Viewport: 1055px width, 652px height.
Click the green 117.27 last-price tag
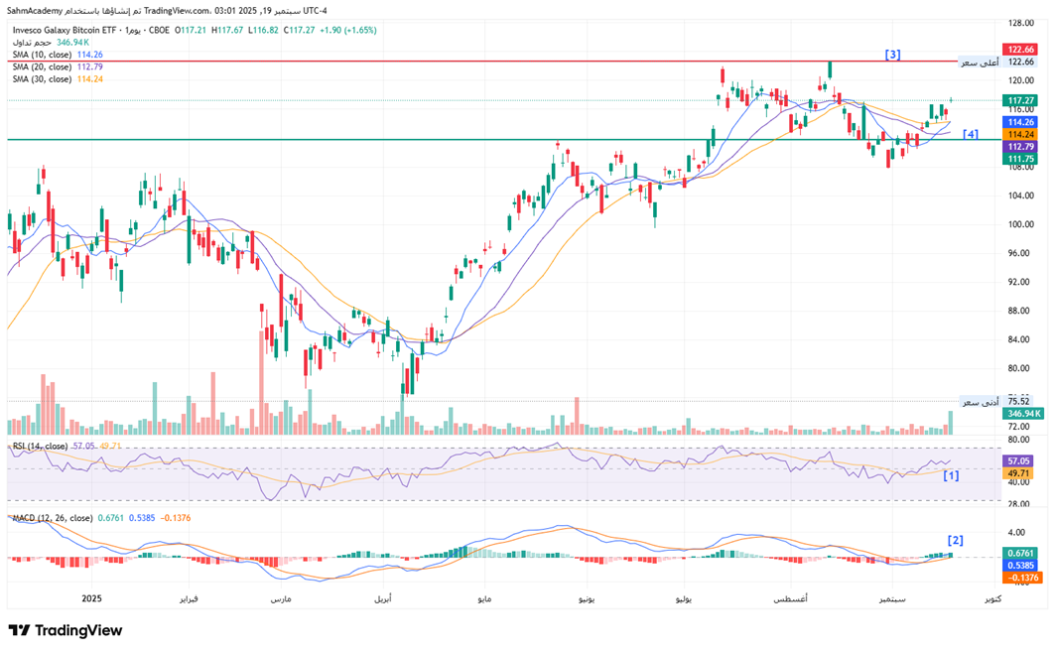point(1020,100)
